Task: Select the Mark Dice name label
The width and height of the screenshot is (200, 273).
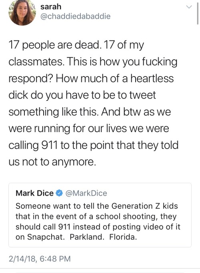Action: coord(35,193)
